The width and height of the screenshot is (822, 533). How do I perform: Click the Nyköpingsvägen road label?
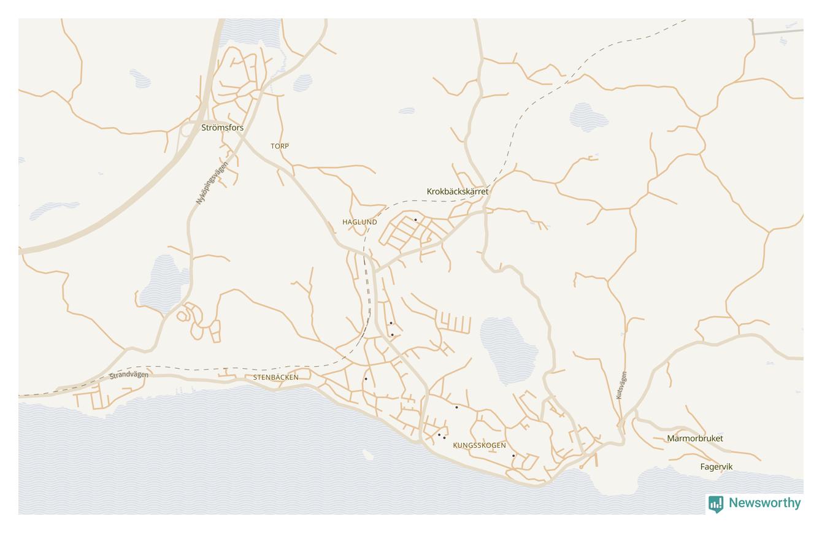212,183
